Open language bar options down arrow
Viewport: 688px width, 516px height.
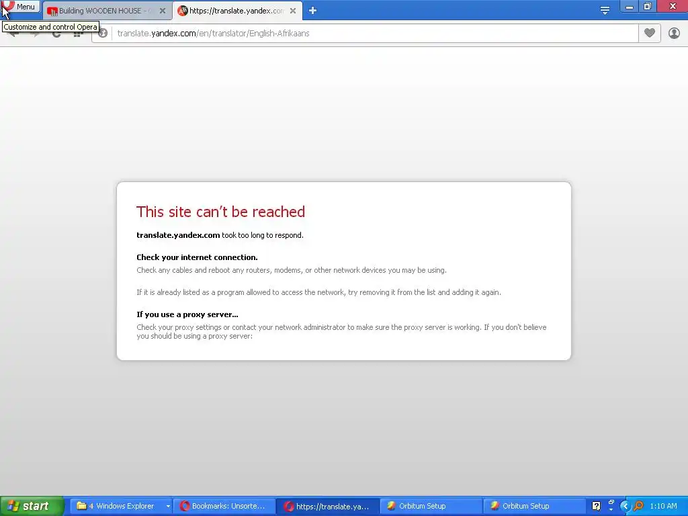611,510
